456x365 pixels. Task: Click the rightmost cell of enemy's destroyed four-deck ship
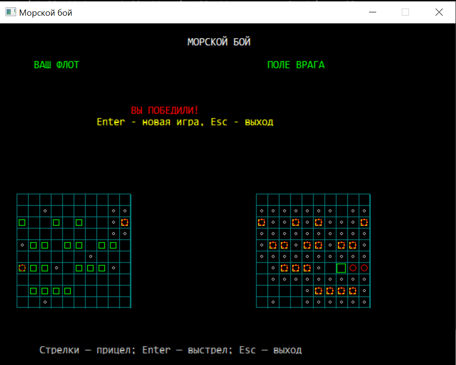353,291
